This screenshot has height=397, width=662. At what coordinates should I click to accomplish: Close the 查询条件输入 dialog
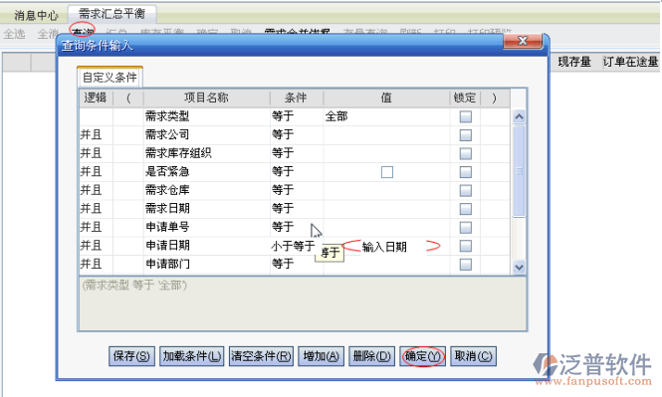(x=523, y=41)
